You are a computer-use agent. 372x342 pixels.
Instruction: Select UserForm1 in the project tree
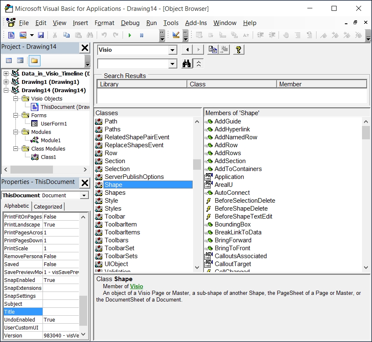click(54, 124)
